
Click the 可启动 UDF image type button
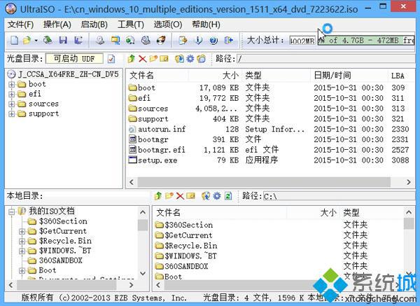[x=74, y=59]
